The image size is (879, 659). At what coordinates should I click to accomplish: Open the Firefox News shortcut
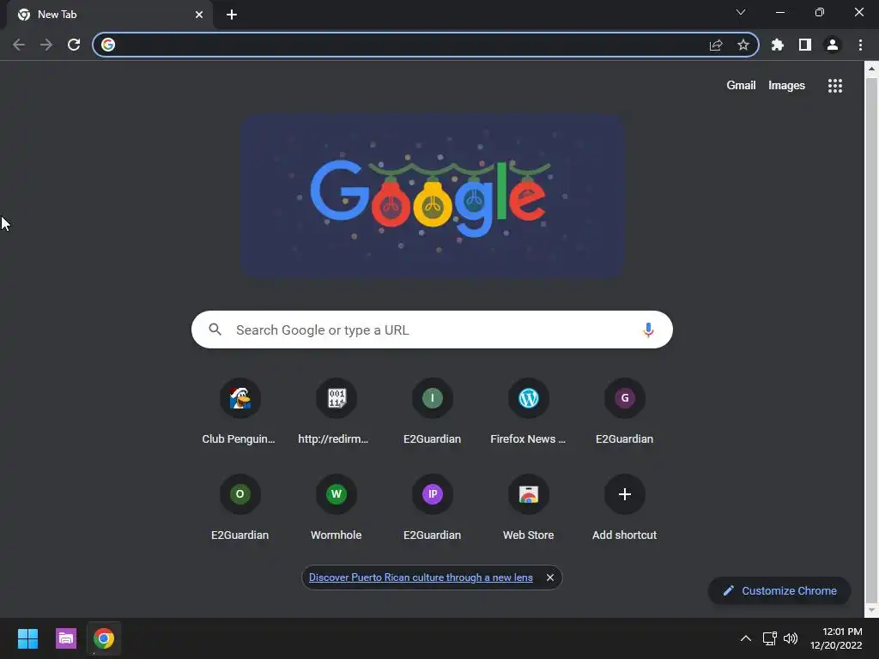click(528, 412)
